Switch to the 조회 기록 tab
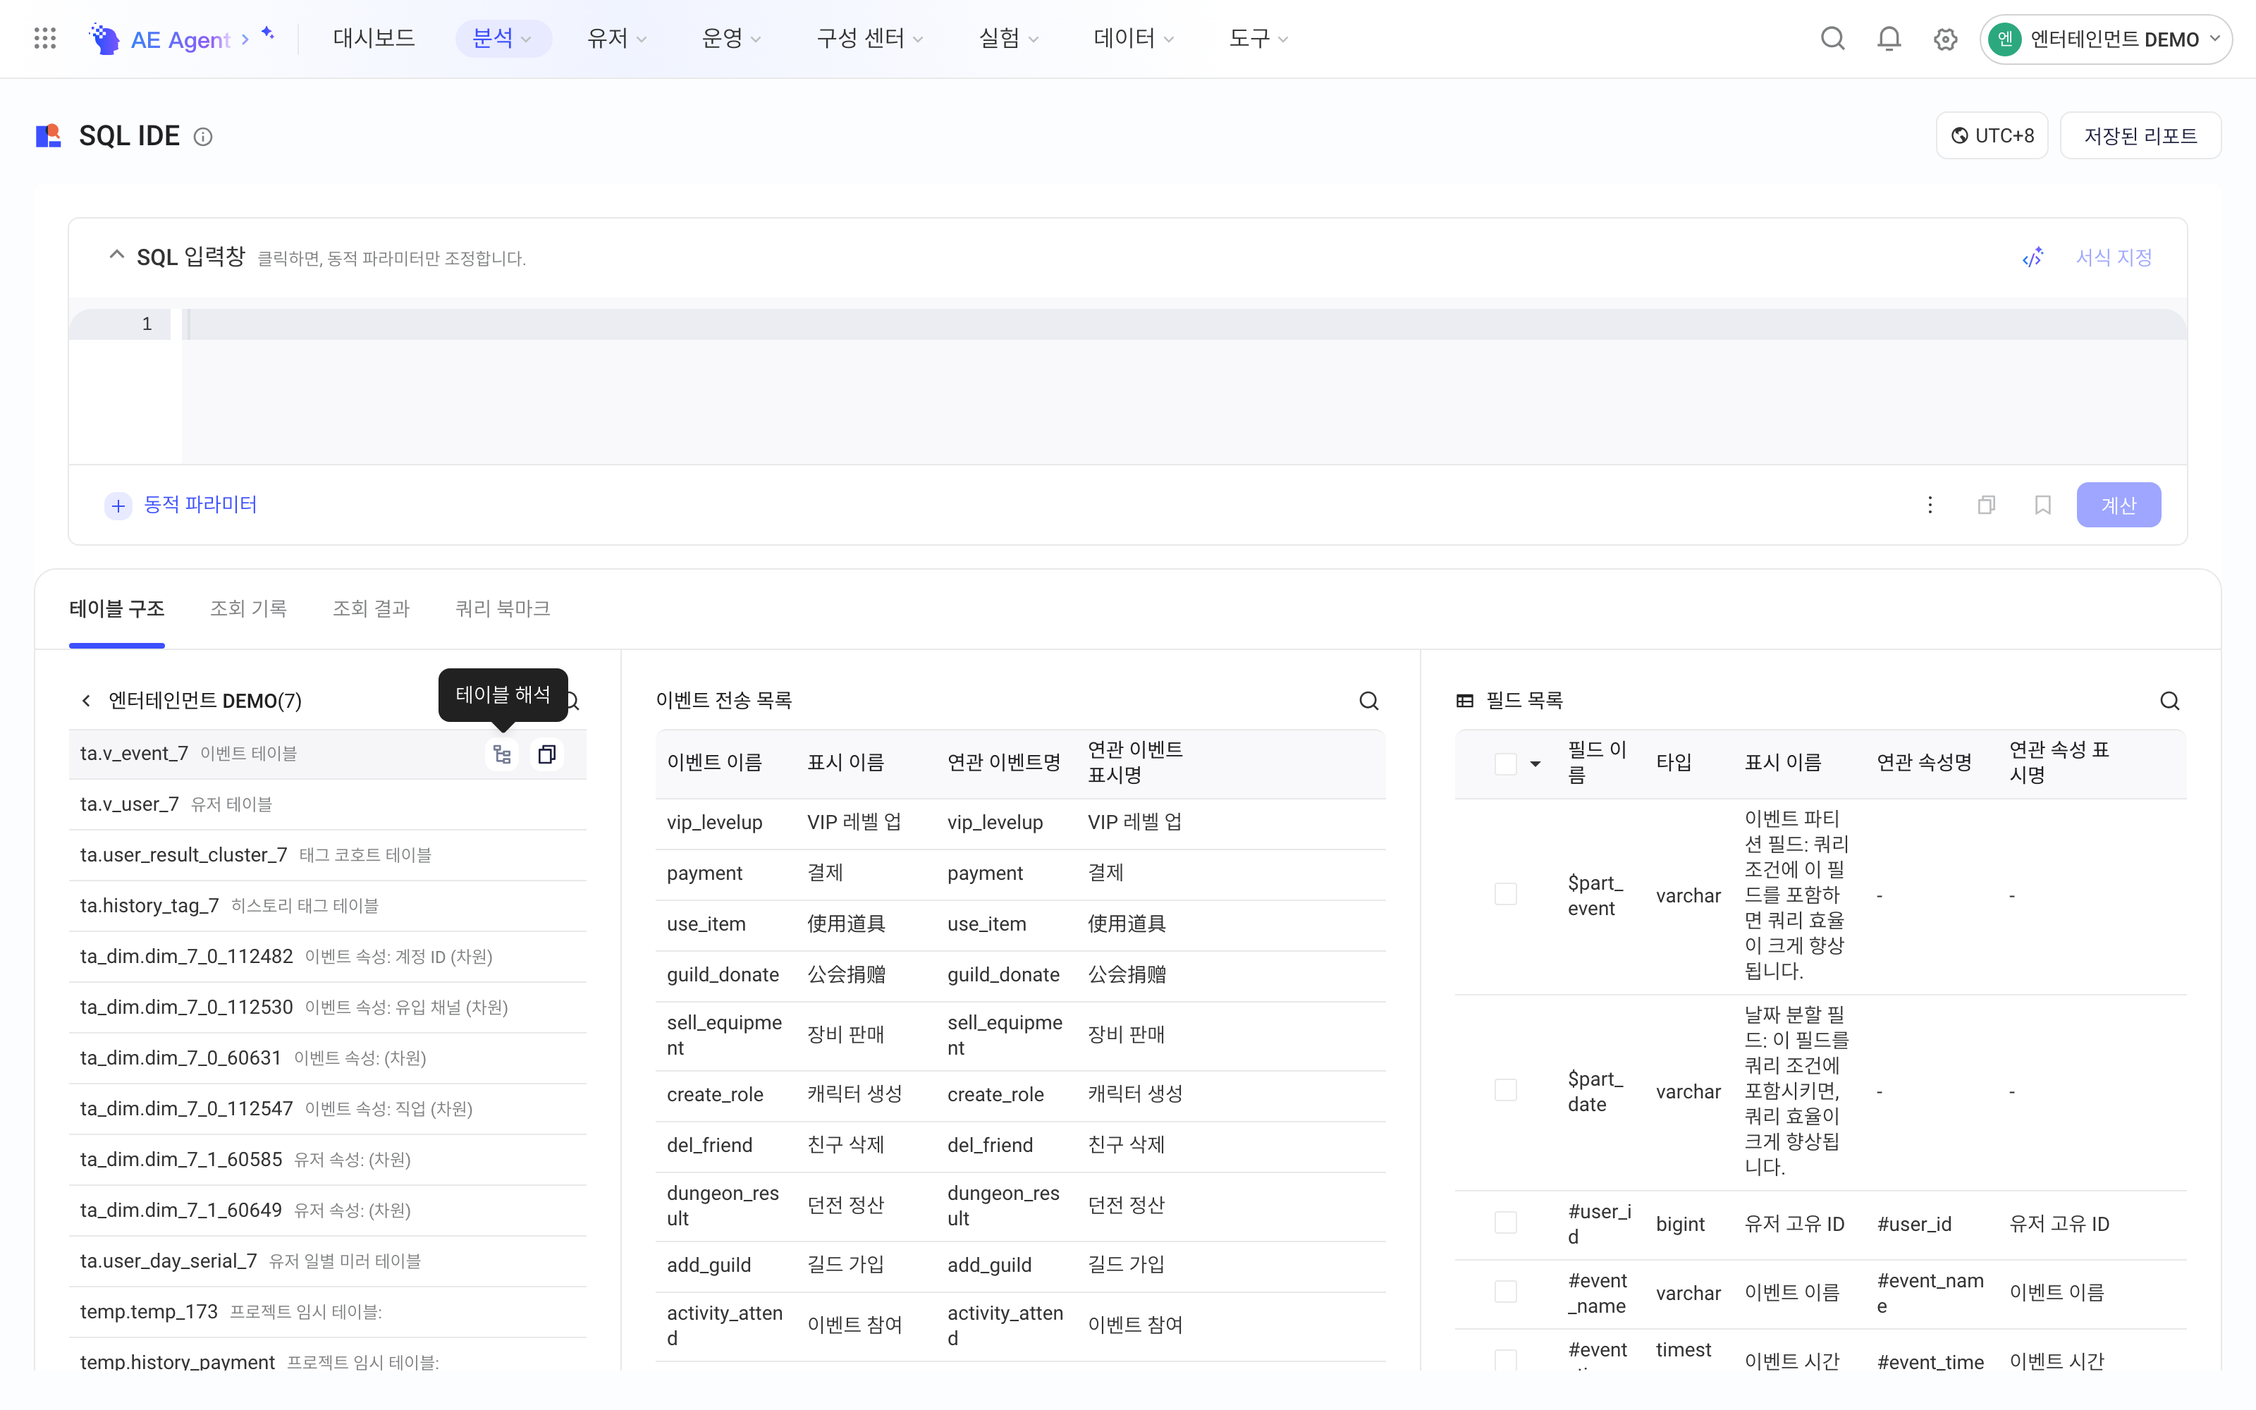The image size is (2256, 1410). pos(248,608)
